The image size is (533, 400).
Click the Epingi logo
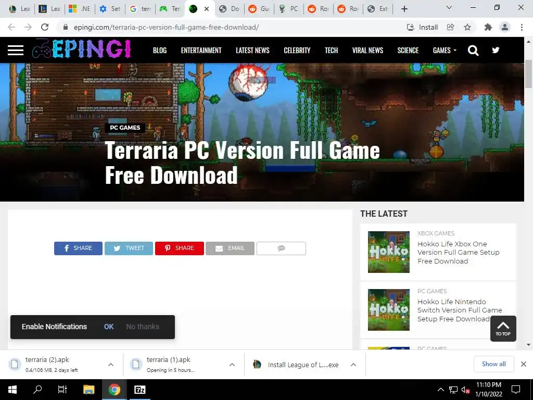click(x=82, y=49)
